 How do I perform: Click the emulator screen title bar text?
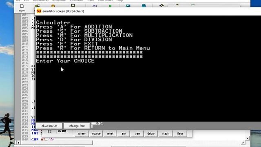click(63, 11)
